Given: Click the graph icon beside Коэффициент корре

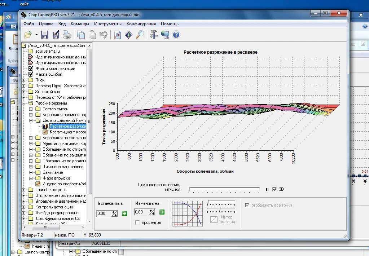Looking at the screenshot, I should pyautogui.click(x=45, y=132).
